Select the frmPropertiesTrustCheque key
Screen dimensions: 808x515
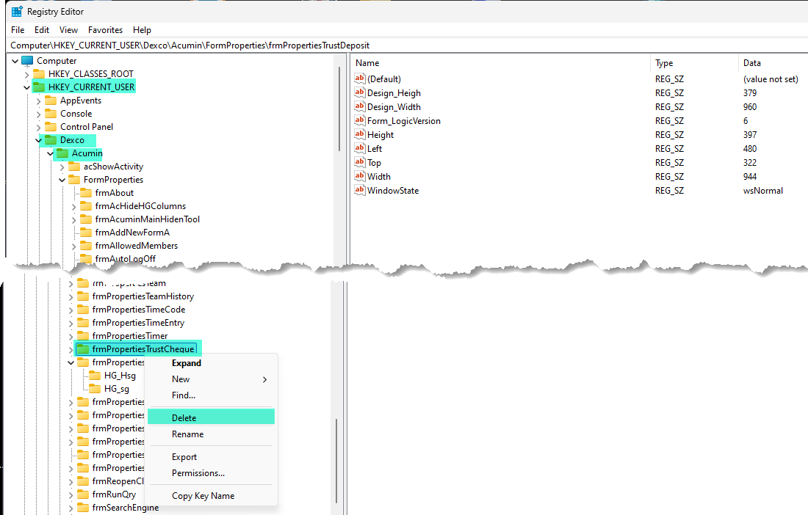click(x=143, y=349)
